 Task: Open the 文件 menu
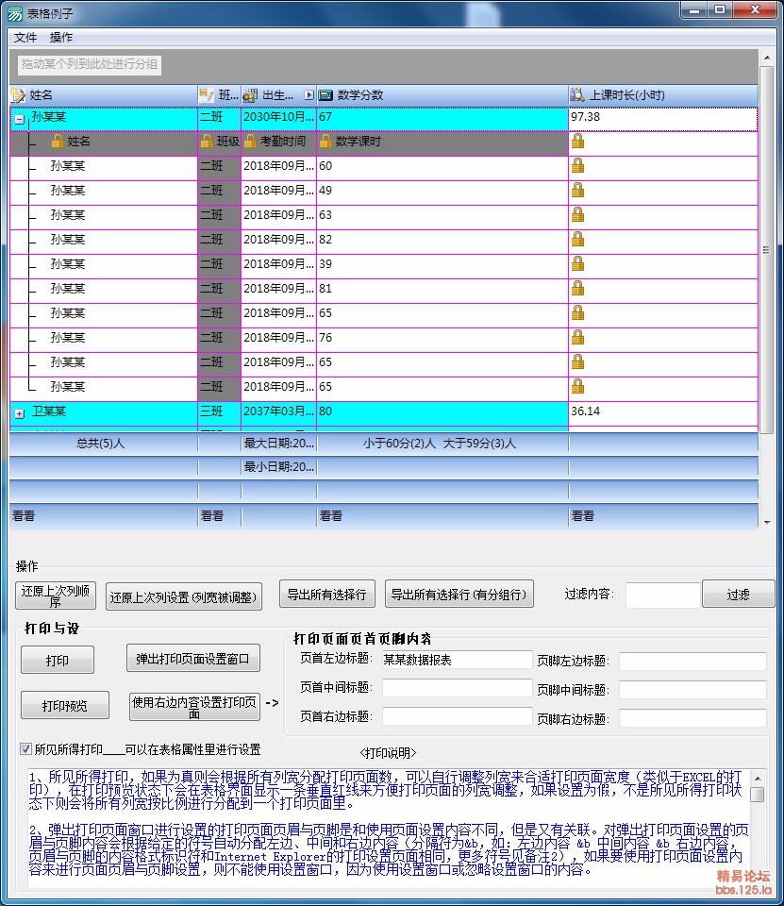25,38
